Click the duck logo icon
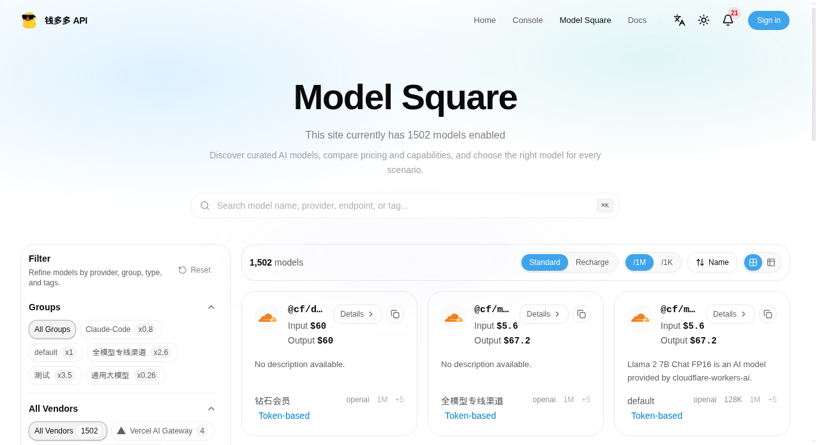Screen dimensions: 817x445 pyautogui.click(x=29, y=20)
